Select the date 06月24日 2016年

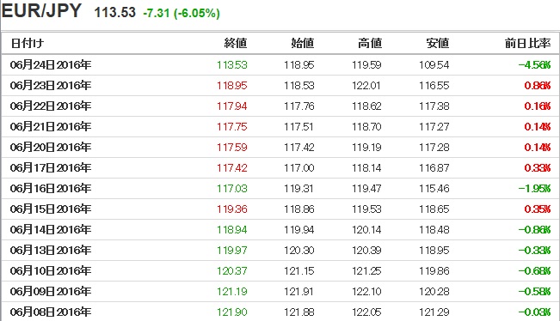pyautogui.click(x=51, y=65)
